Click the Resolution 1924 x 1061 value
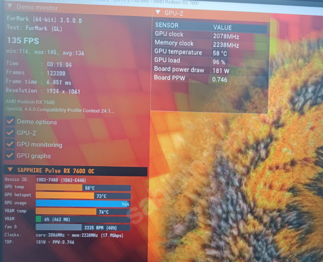The width and height of the screenshot is (323, 262). (63, 92)
